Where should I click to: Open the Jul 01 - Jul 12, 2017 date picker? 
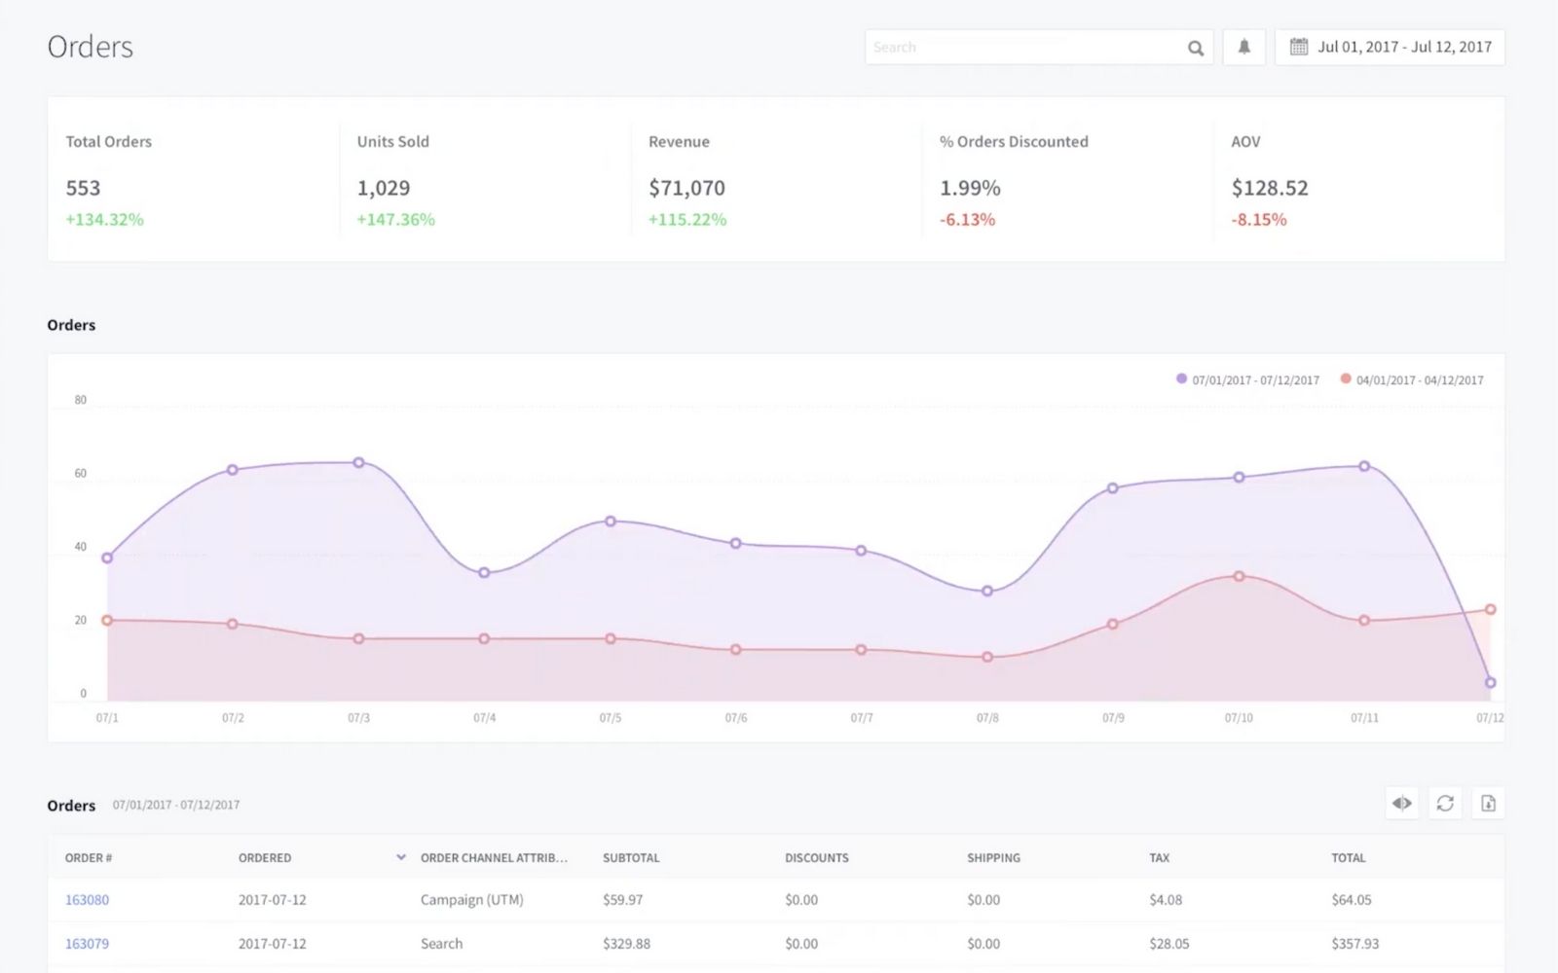(1390, 47)
